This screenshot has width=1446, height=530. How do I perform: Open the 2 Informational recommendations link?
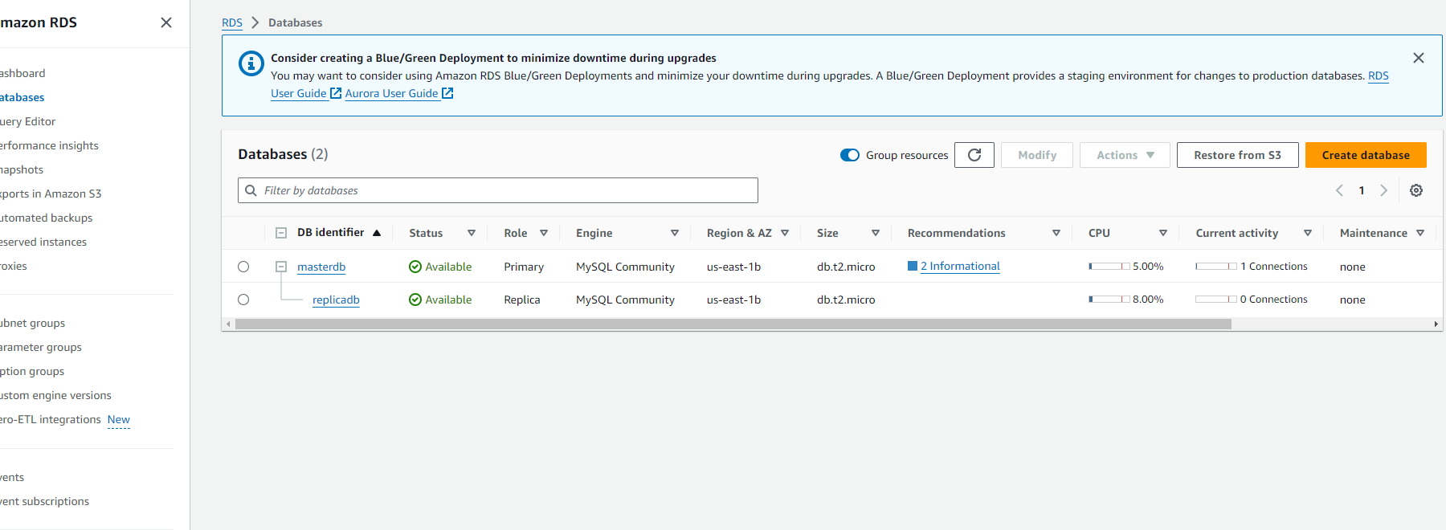[x=959, y=266]
